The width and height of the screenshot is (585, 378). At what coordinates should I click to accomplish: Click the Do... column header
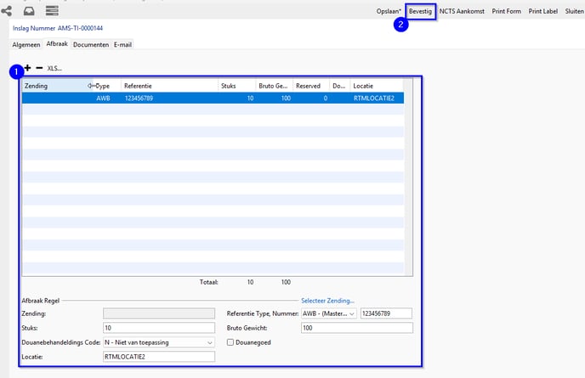(x=339, y=86)
